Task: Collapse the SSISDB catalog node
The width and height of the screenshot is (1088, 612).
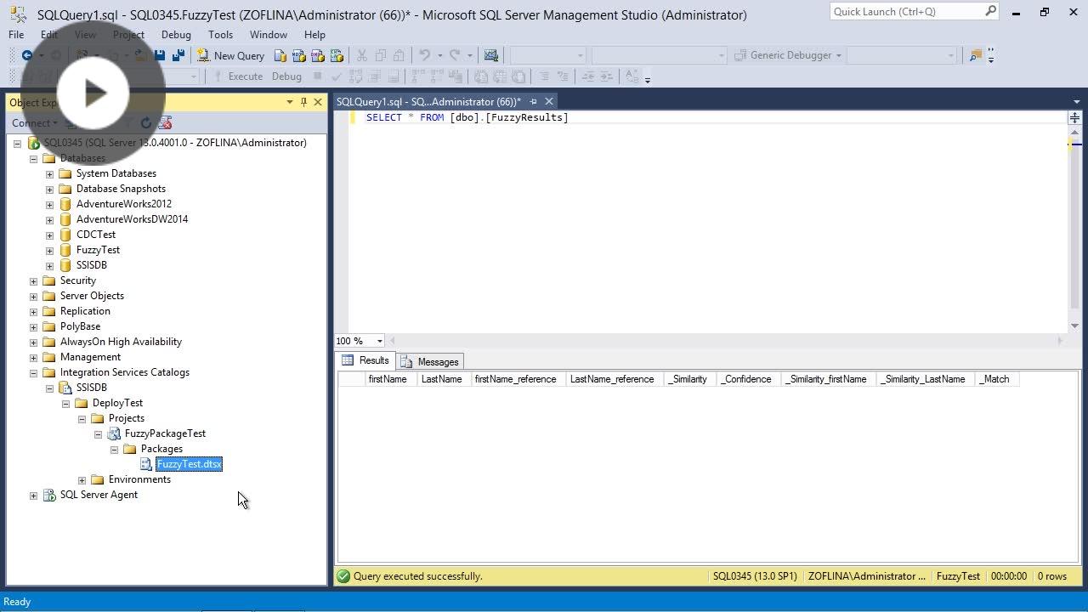Action: pyautogui.click(x=50, y=387)
